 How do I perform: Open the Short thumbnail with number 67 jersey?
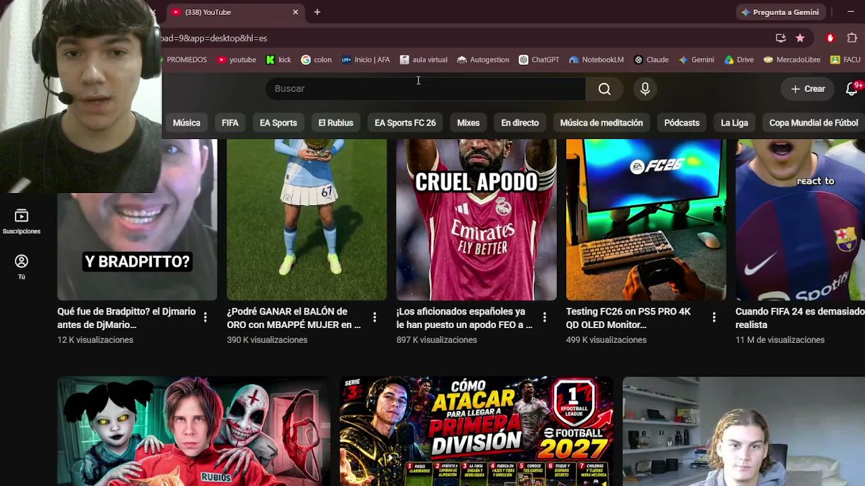(307, 220)
